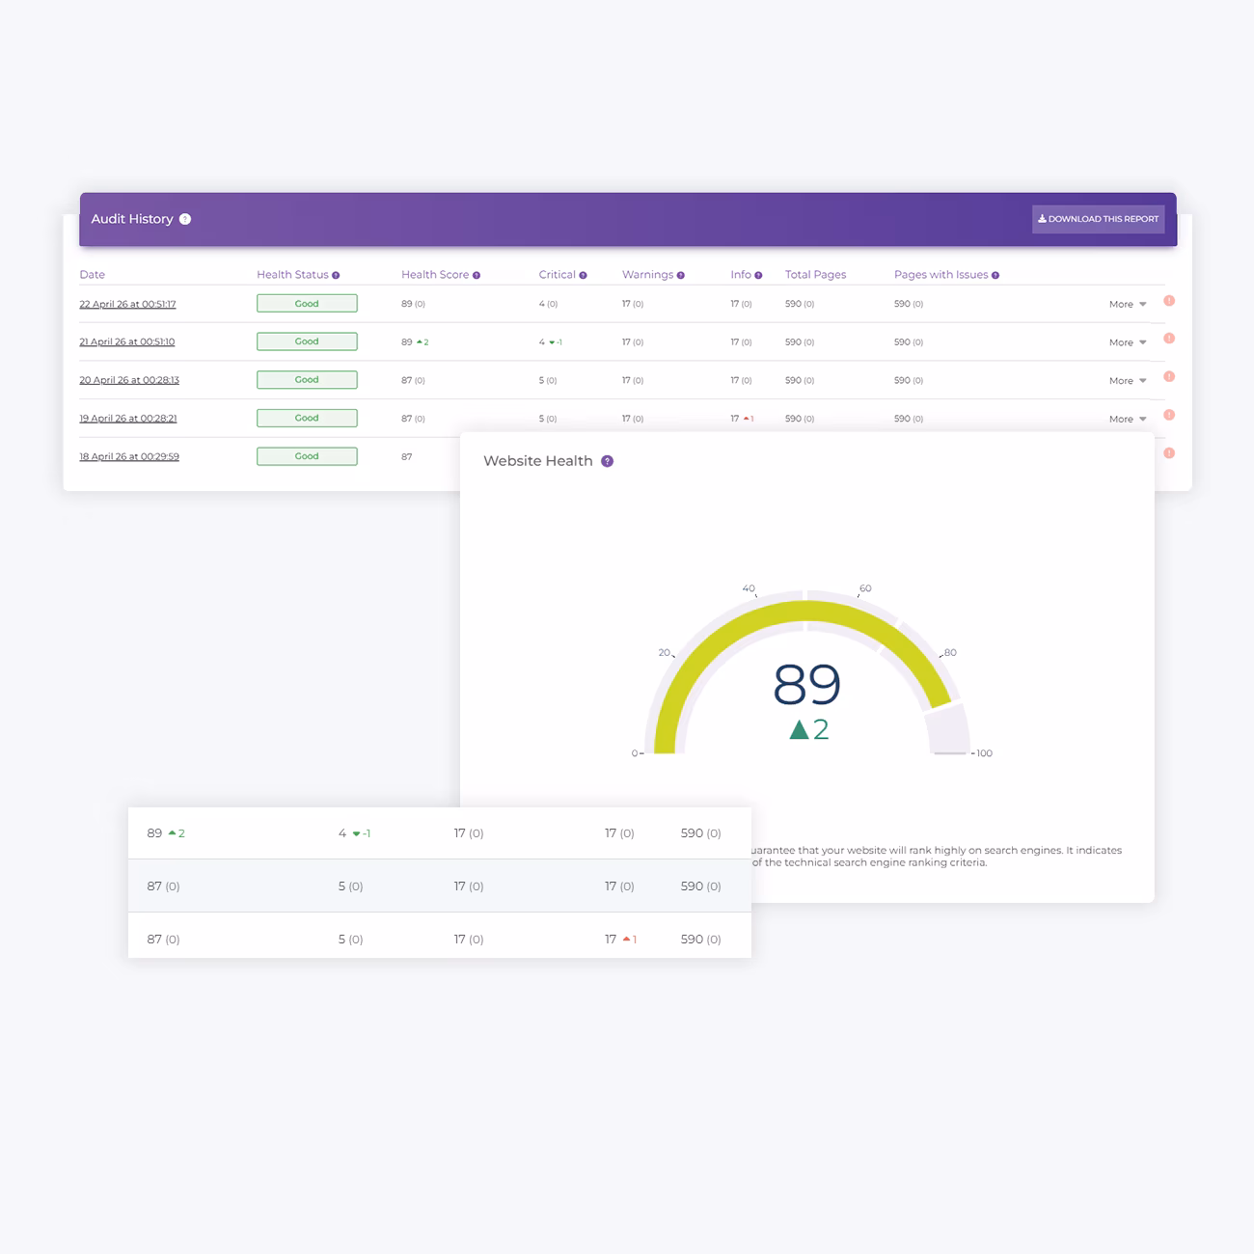Click the Pages with Issues info icon

[x=995, y=276]
